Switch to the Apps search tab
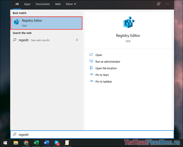This screenshot has height=147, width=183. click(27, 4)
